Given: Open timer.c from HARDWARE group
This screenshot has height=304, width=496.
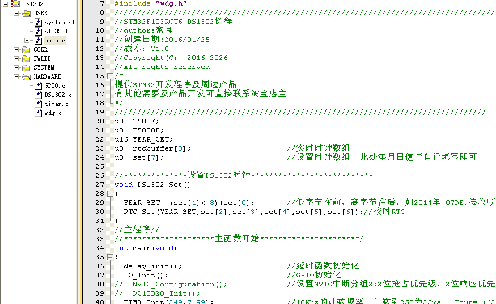Looking at the screenshot, I should coord(57,104).
